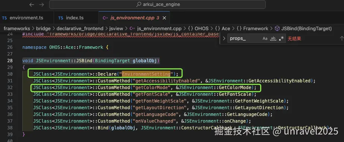Viewport: 344px width, 142px height.
Task: Click "getFontScale" string on line 33
Action: 152,94
